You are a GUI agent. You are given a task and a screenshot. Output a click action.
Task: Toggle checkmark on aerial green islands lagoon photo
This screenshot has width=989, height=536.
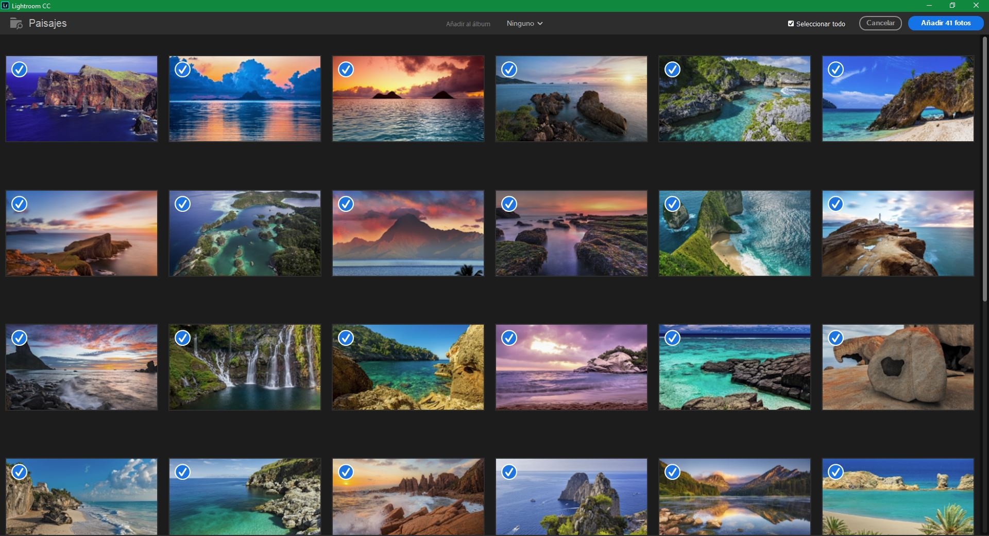point(183,204)
